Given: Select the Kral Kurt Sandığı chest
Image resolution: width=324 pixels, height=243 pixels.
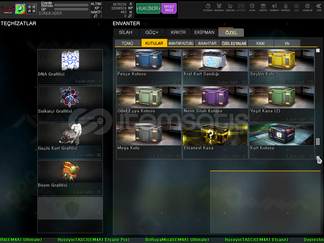Looking at the screenshot, I should 215,67.
